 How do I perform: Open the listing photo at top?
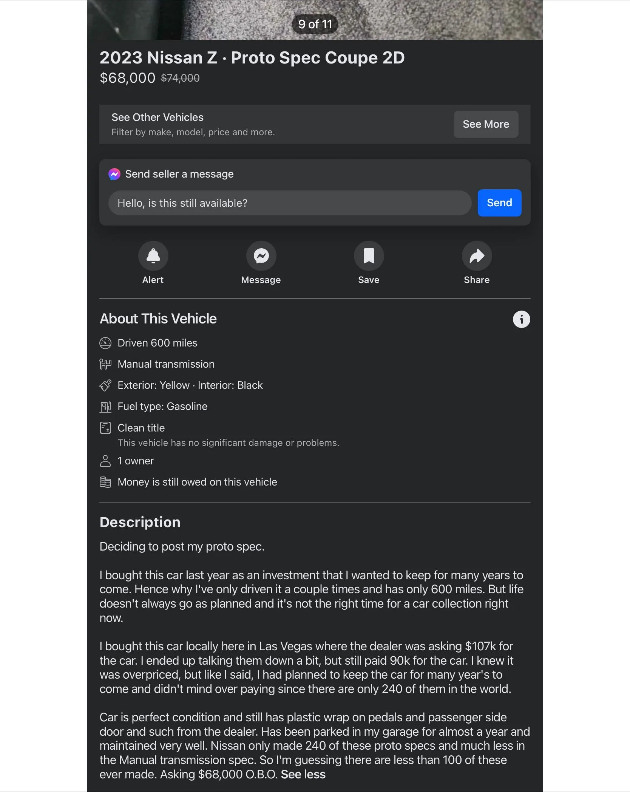point(315,20)
